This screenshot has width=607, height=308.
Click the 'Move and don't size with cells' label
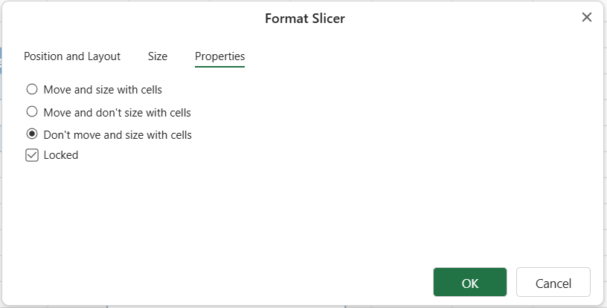pyautogui.click(x=118, y=113)
